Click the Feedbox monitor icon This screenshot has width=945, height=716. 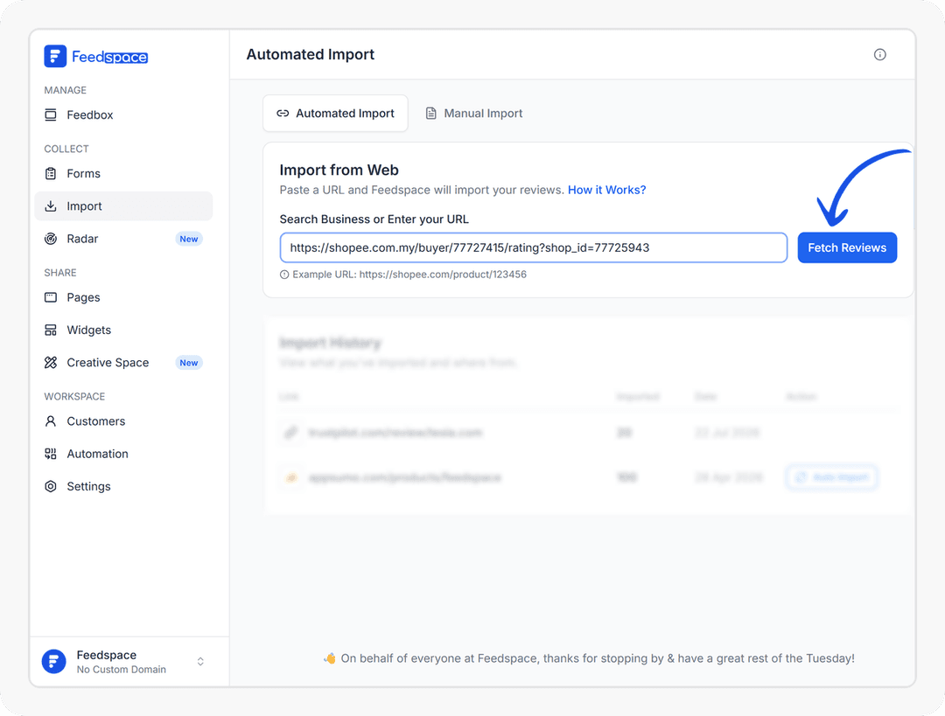pyautogui.click(x=51, y=115)
